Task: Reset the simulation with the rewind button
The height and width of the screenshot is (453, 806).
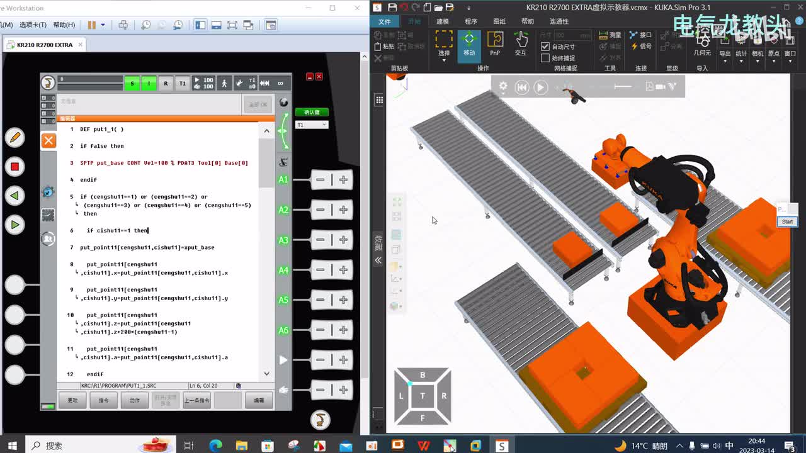Action: click(522, 87)
